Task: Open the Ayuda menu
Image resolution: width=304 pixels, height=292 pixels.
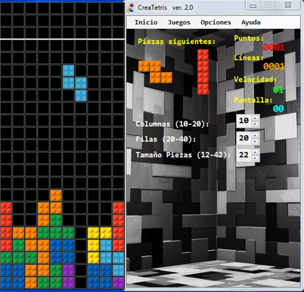Action: tap(251, 23)
